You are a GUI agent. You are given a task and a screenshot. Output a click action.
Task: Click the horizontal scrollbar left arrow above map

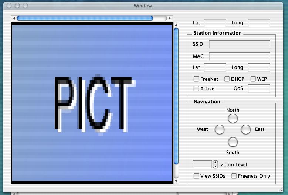[14, 18]
